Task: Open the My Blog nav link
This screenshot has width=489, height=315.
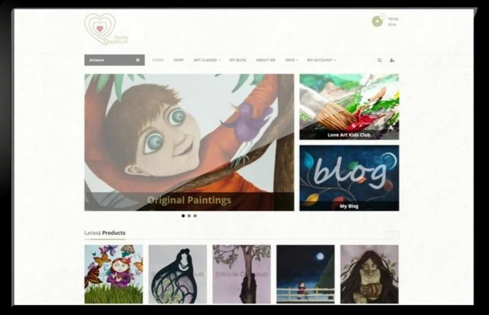Action: (238, 60)
